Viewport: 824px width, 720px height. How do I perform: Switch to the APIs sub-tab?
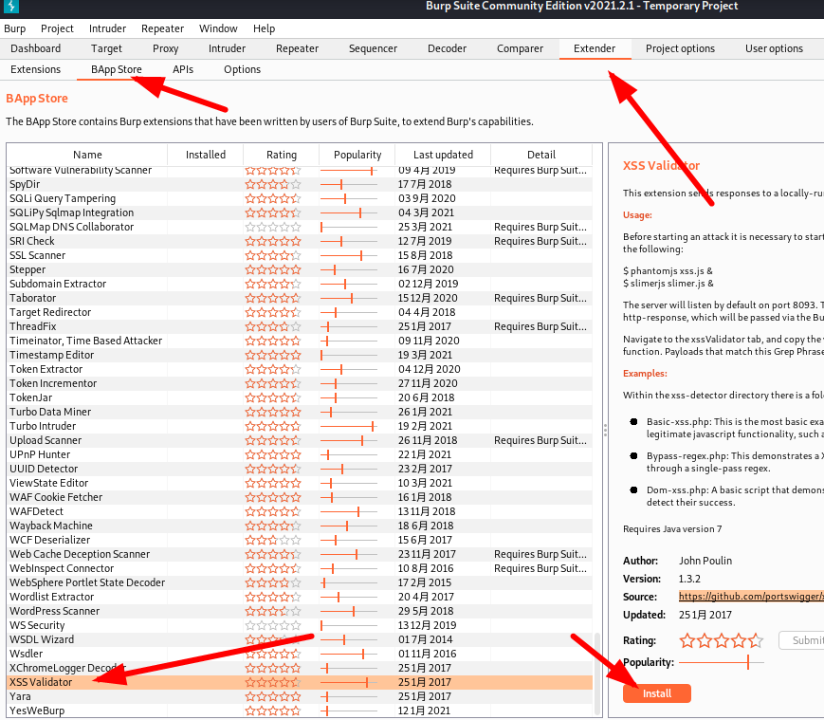[183, 69]
